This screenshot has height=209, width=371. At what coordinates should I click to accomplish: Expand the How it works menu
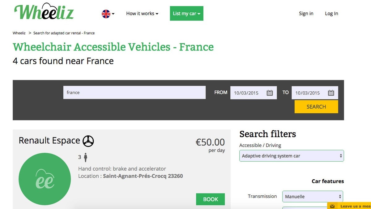pyautogui.click(x=142, y=14)
